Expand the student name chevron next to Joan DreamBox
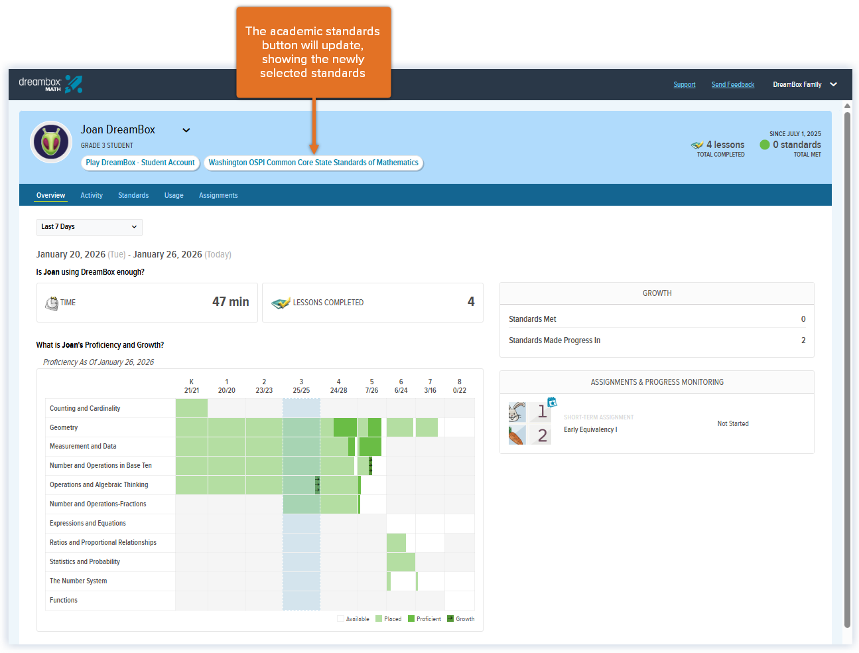 [x=186, y=130]
